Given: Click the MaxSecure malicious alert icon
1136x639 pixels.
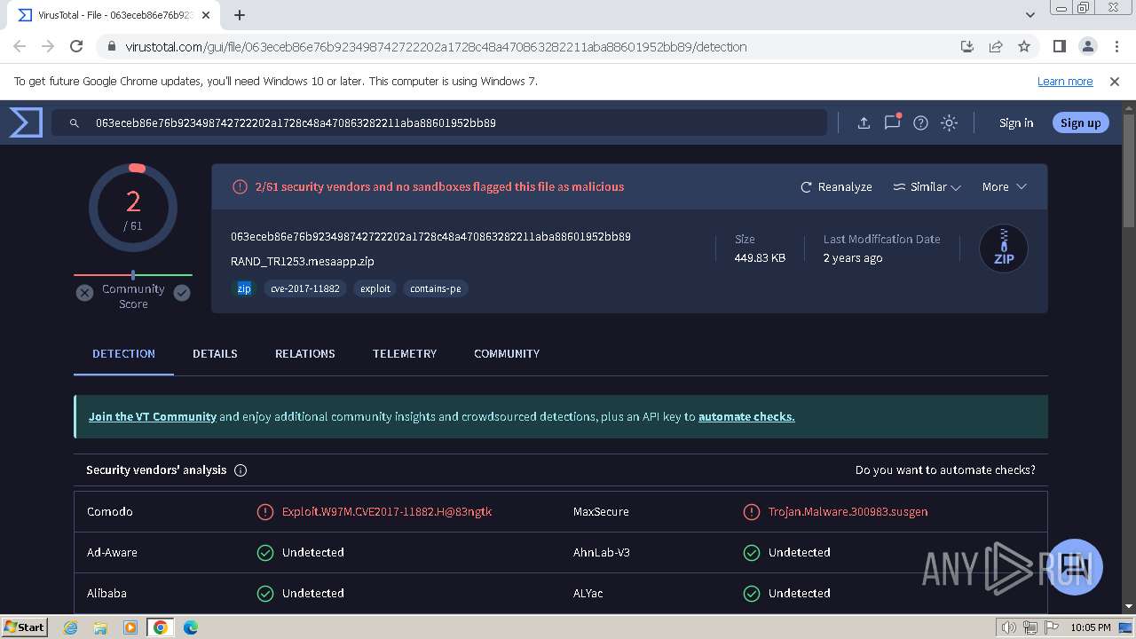Looking at the screenshot, I should coord(752,512).
